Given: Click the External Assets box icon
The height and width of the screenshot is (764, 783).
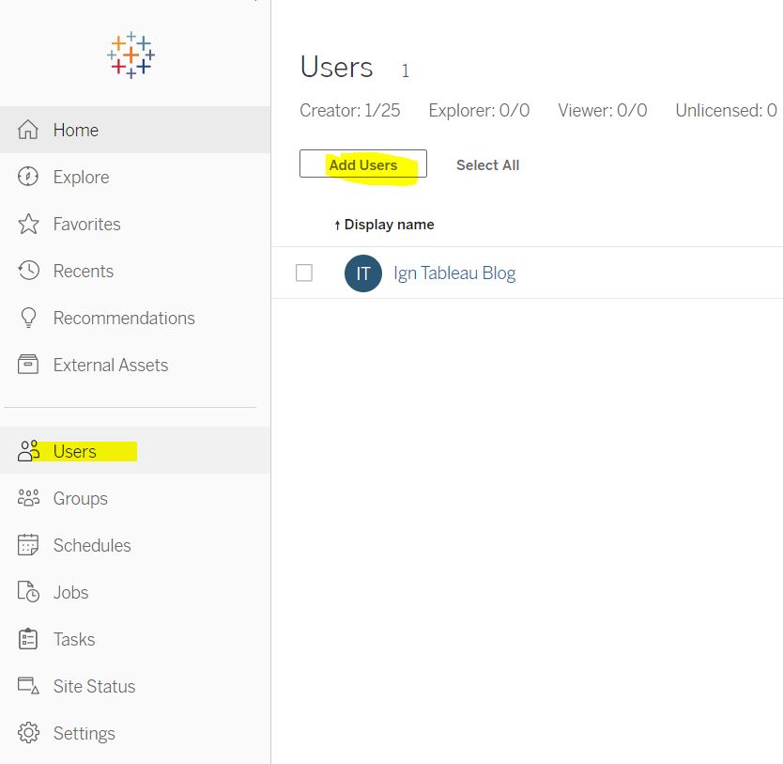Looking at the screenshot, I should pos(29,366).
